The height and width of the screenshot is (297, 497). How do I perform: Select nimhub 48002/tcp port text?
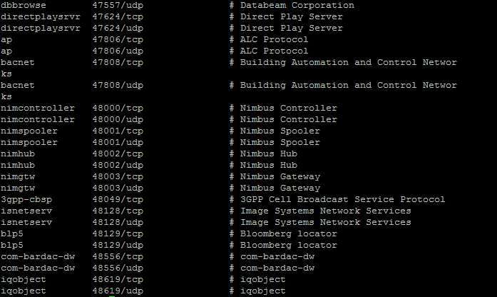coord(118,154)
